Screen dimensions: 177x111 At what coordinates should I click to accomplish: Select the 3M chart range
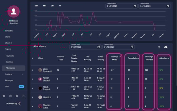coord(52,6)
